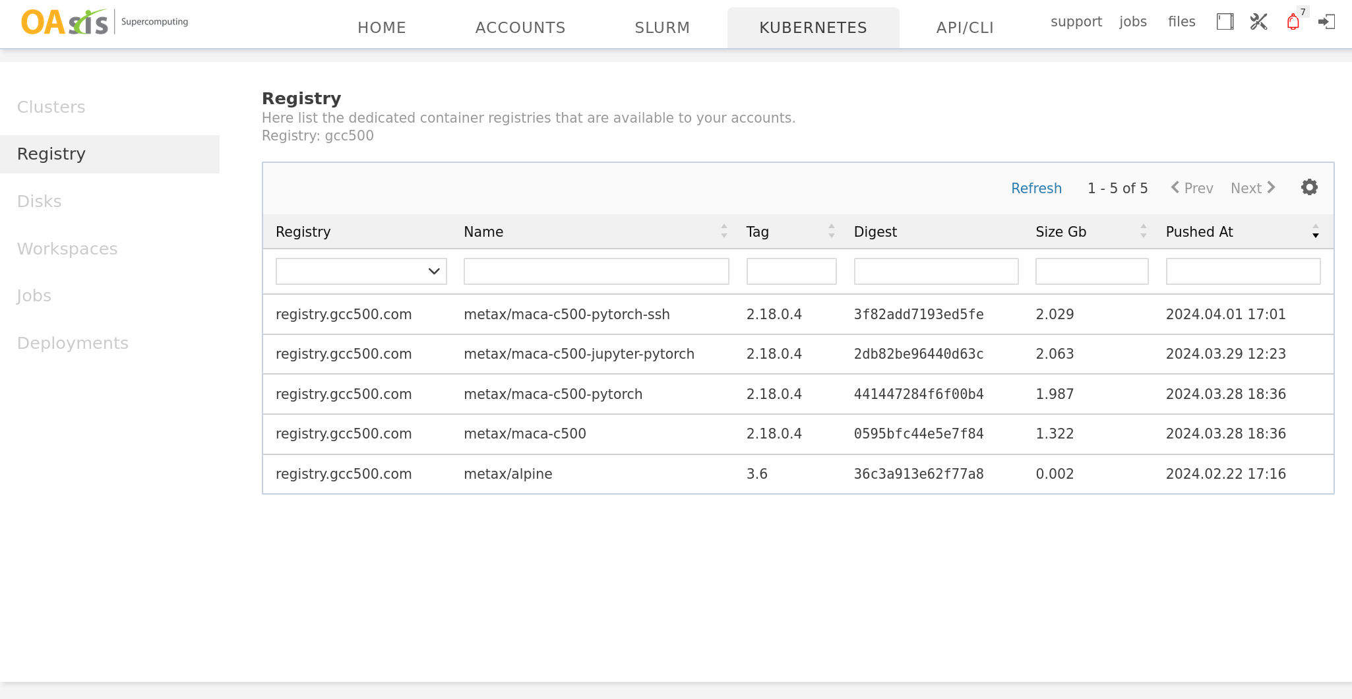Click the Digest filter input field

tap(937, 271)
